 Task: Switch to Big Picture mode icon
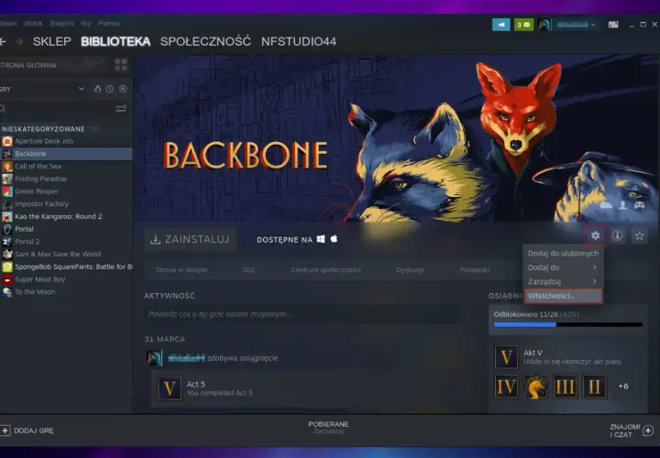click(613, 25)
